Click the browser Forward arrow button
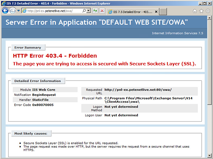This screenshot has height=159, width=213. 13,10
